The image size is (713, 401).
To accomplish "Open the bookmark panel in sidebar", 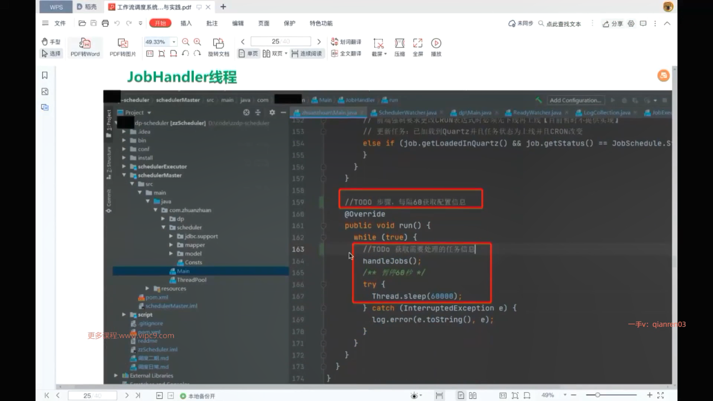I will coord(45,75).
